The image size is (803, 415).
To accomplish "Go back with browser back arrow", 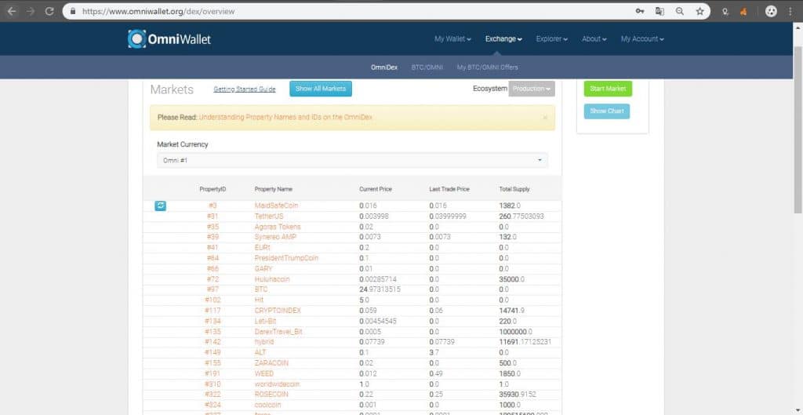I will tap(12, 11).
